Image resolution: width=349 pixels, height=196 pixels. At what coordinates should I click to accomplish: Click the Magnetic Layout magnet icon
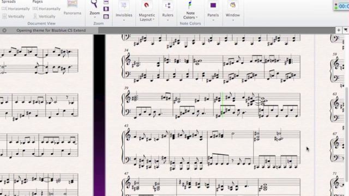point(147,5)
